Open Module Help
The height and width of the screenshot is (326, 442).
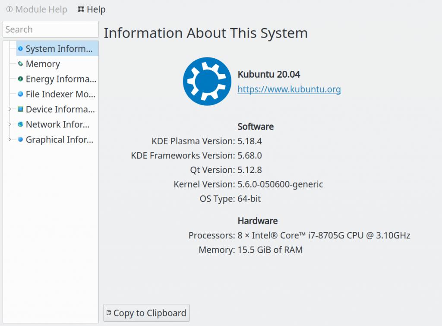click(x=37, y=9)
